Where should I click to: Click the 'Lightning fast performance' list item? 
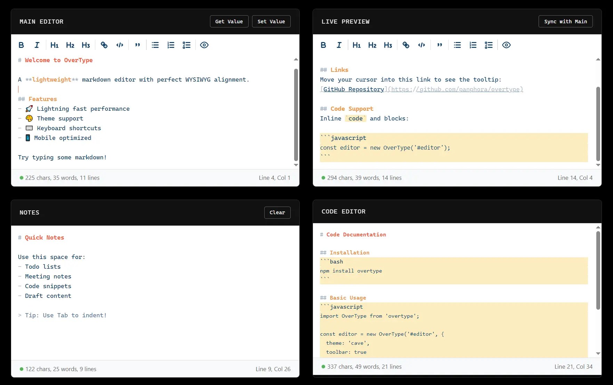coord(83,109)
